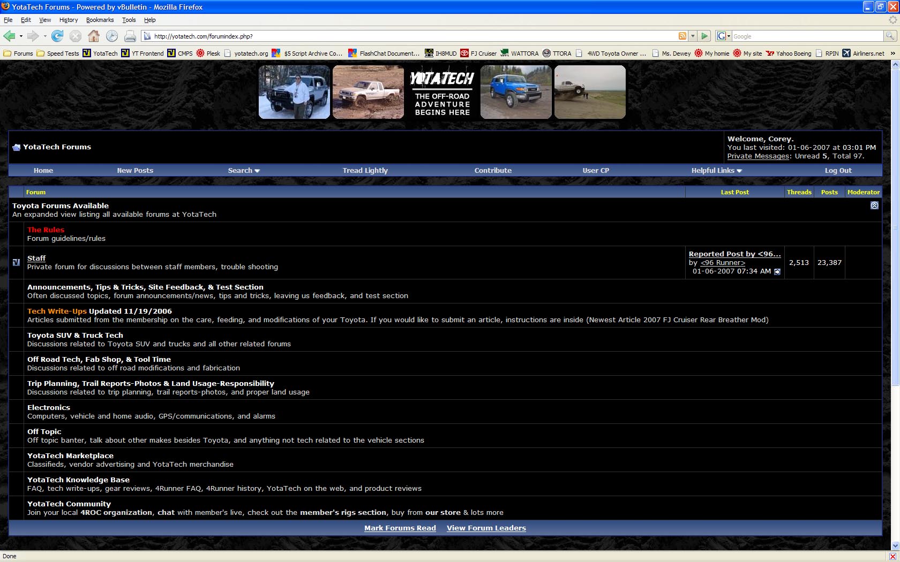Click the Staff forum status icon
This screenshot has width=900, height=562.
(x=16, y=262)
